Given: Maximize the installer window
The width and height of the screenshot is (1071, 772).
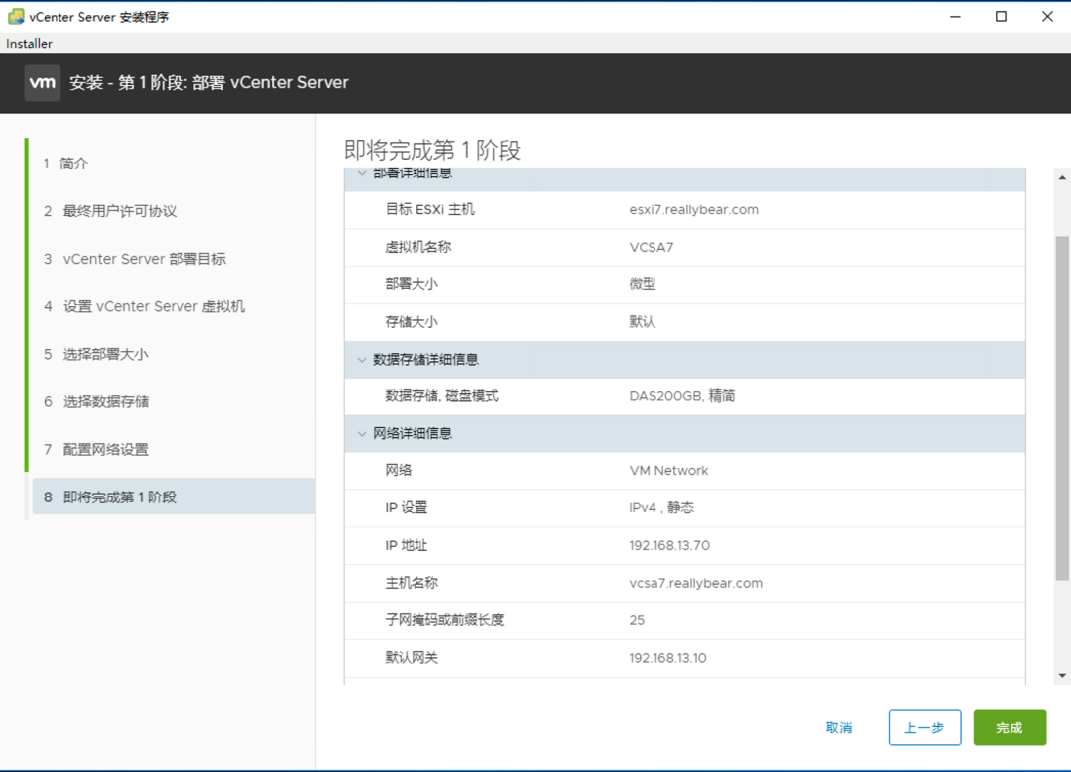Looking at the screenshot, I should tap(1001, 17).
